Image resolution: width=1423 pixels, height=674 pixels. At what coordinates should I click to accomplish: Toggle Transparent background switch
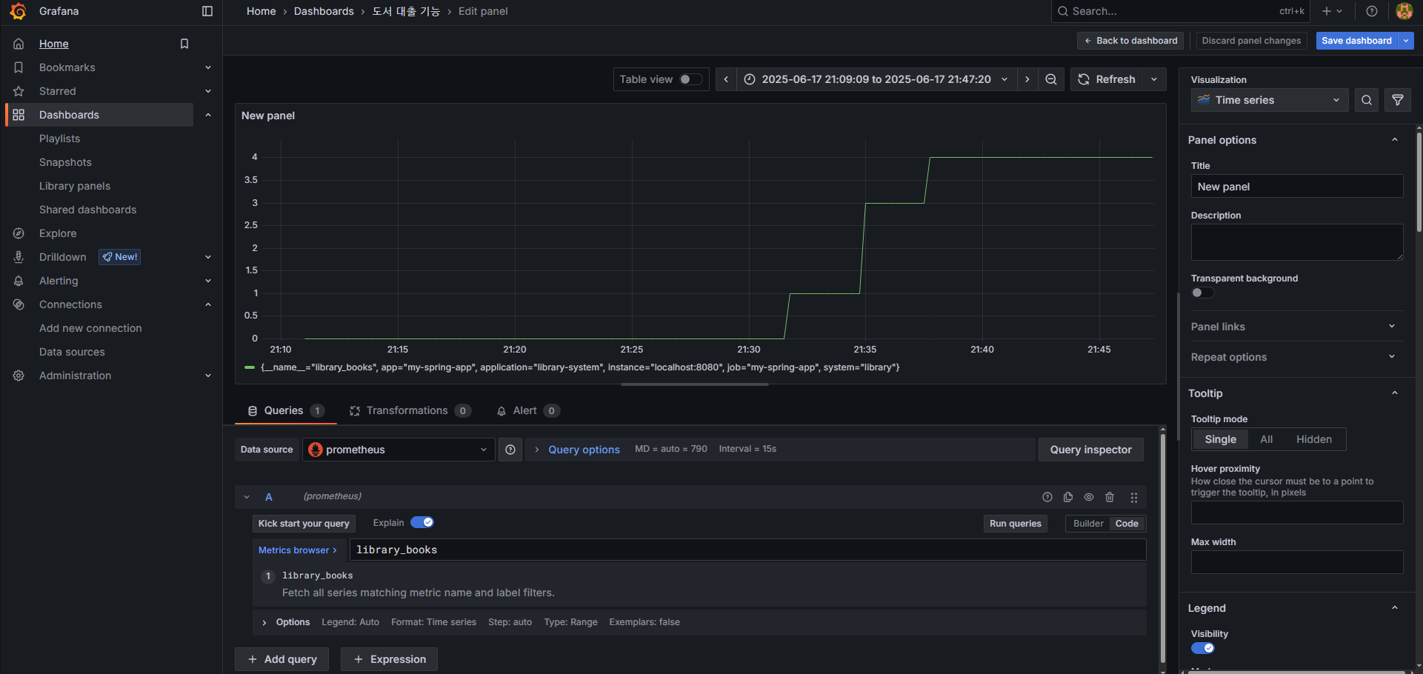point(1202,293)
